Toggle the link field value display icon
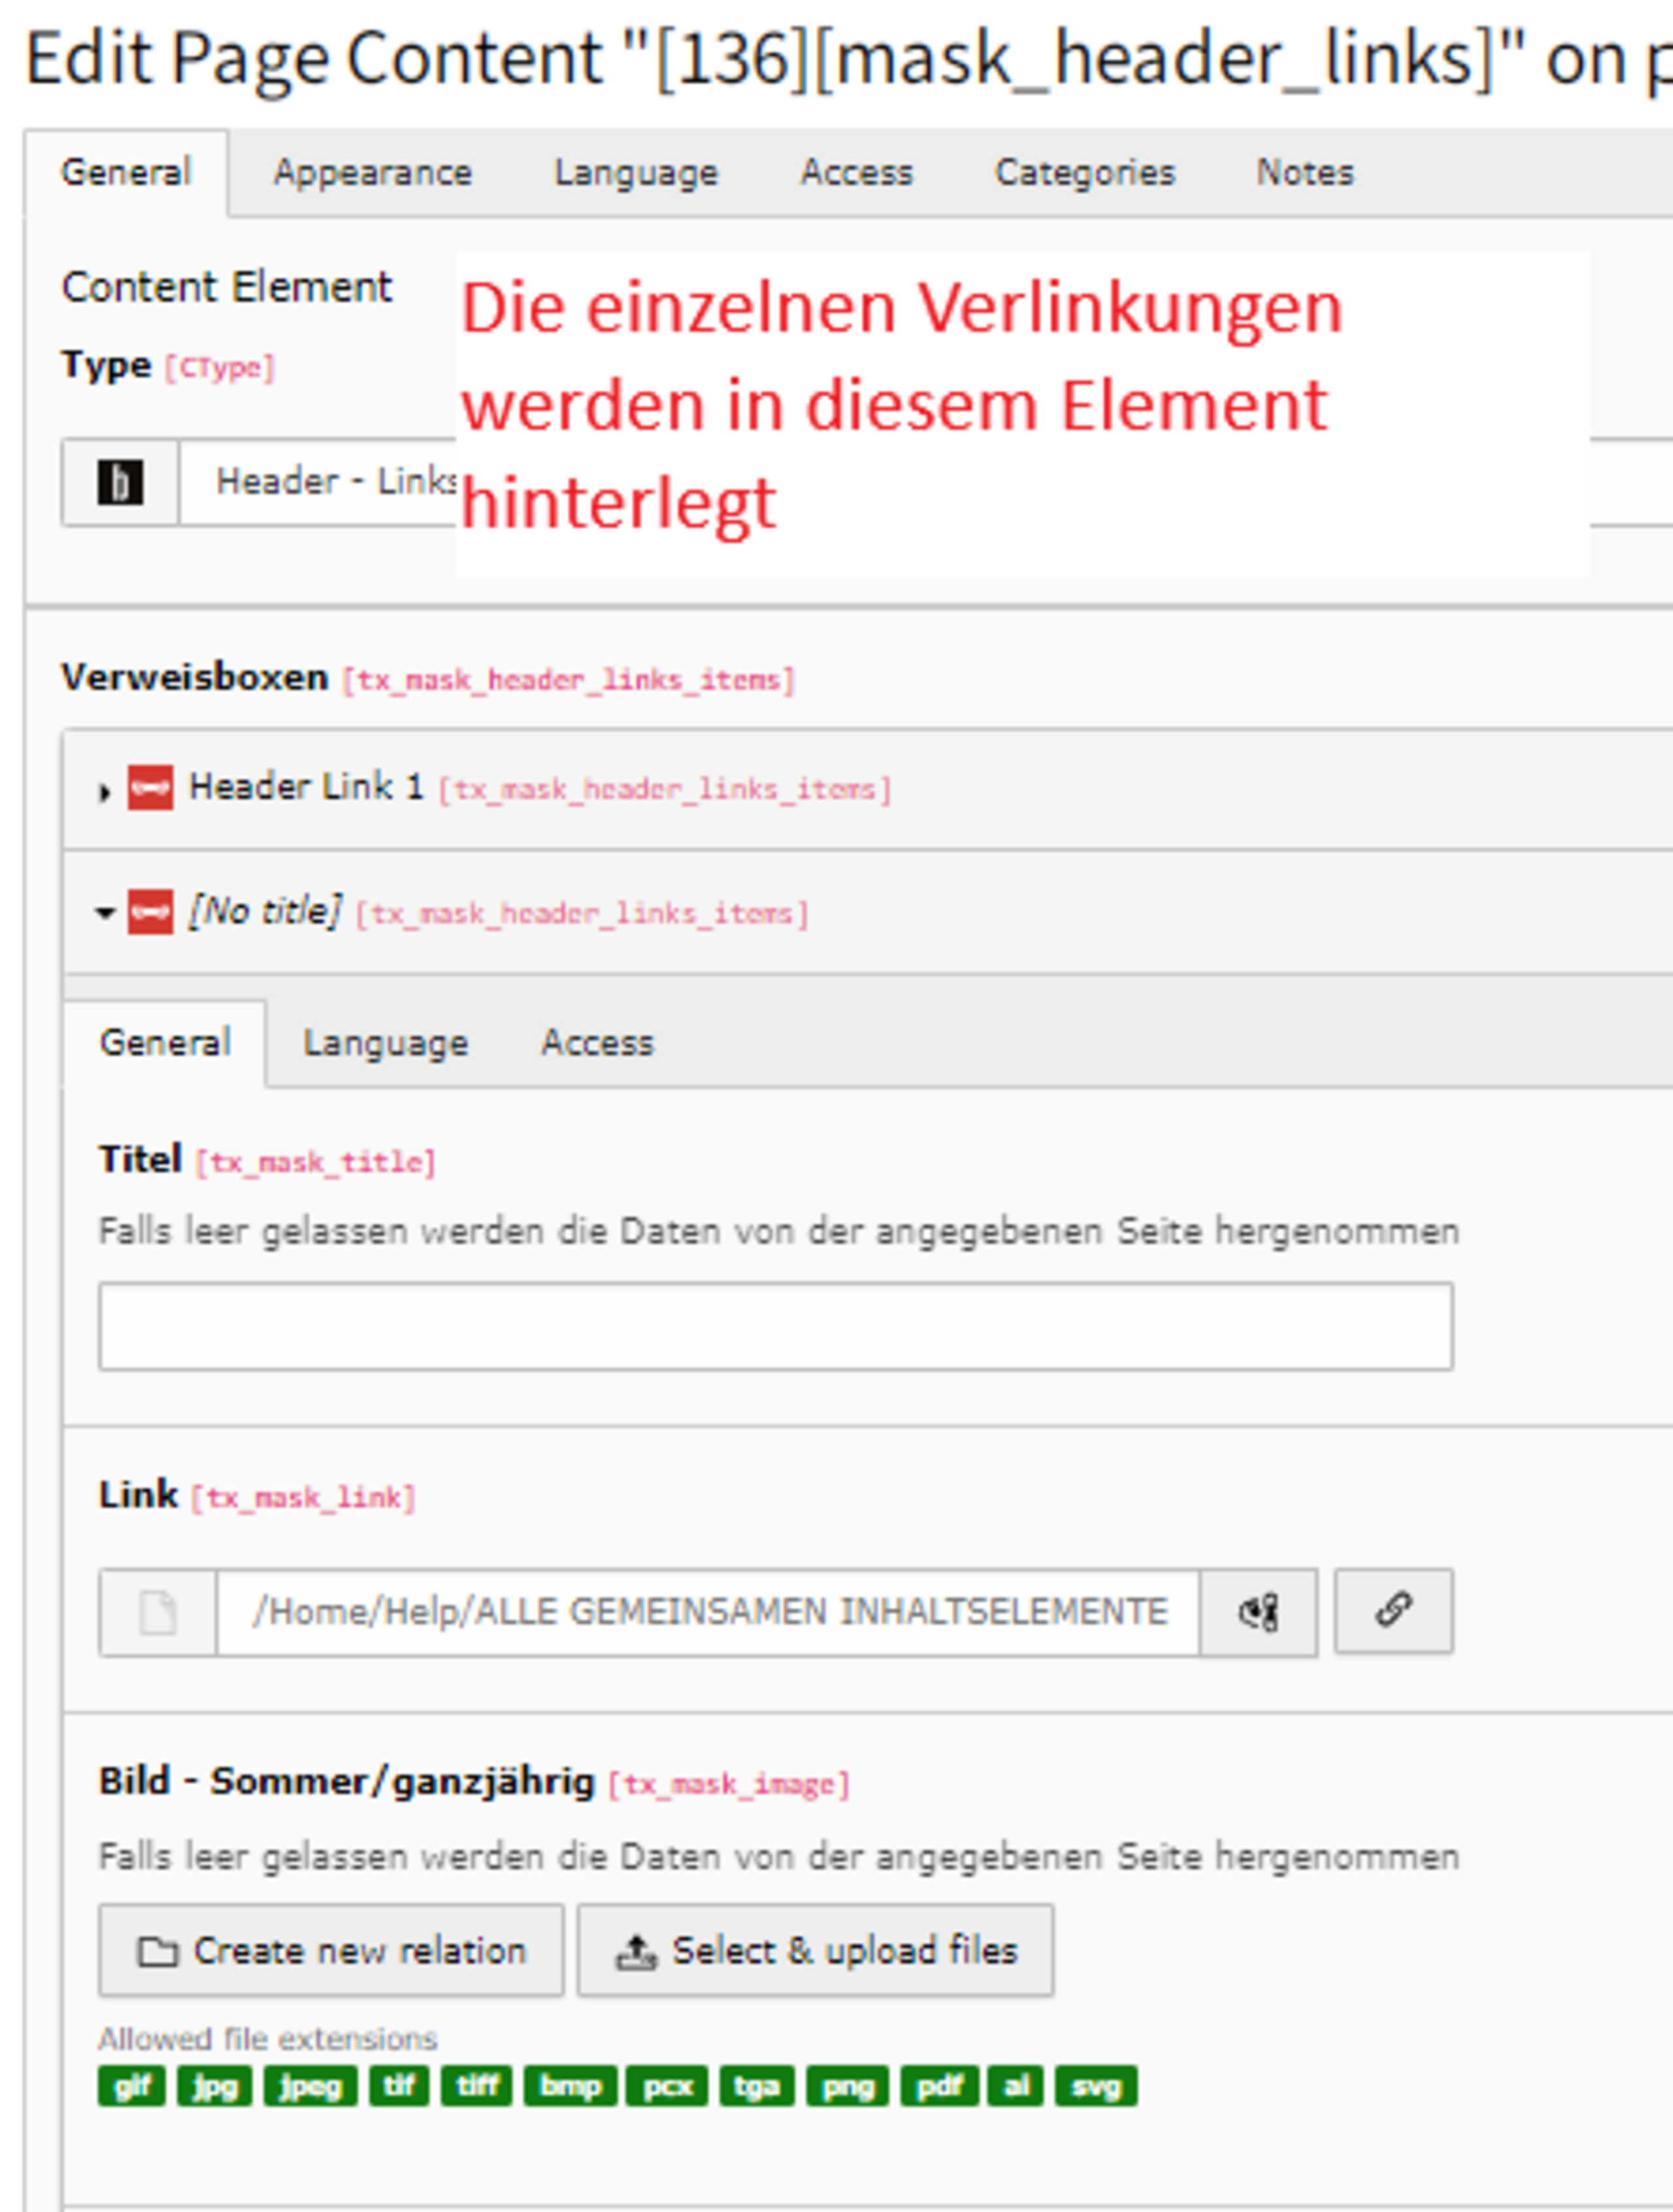Viewport: 1673px width, 2212px height. click(1258, 1612)
